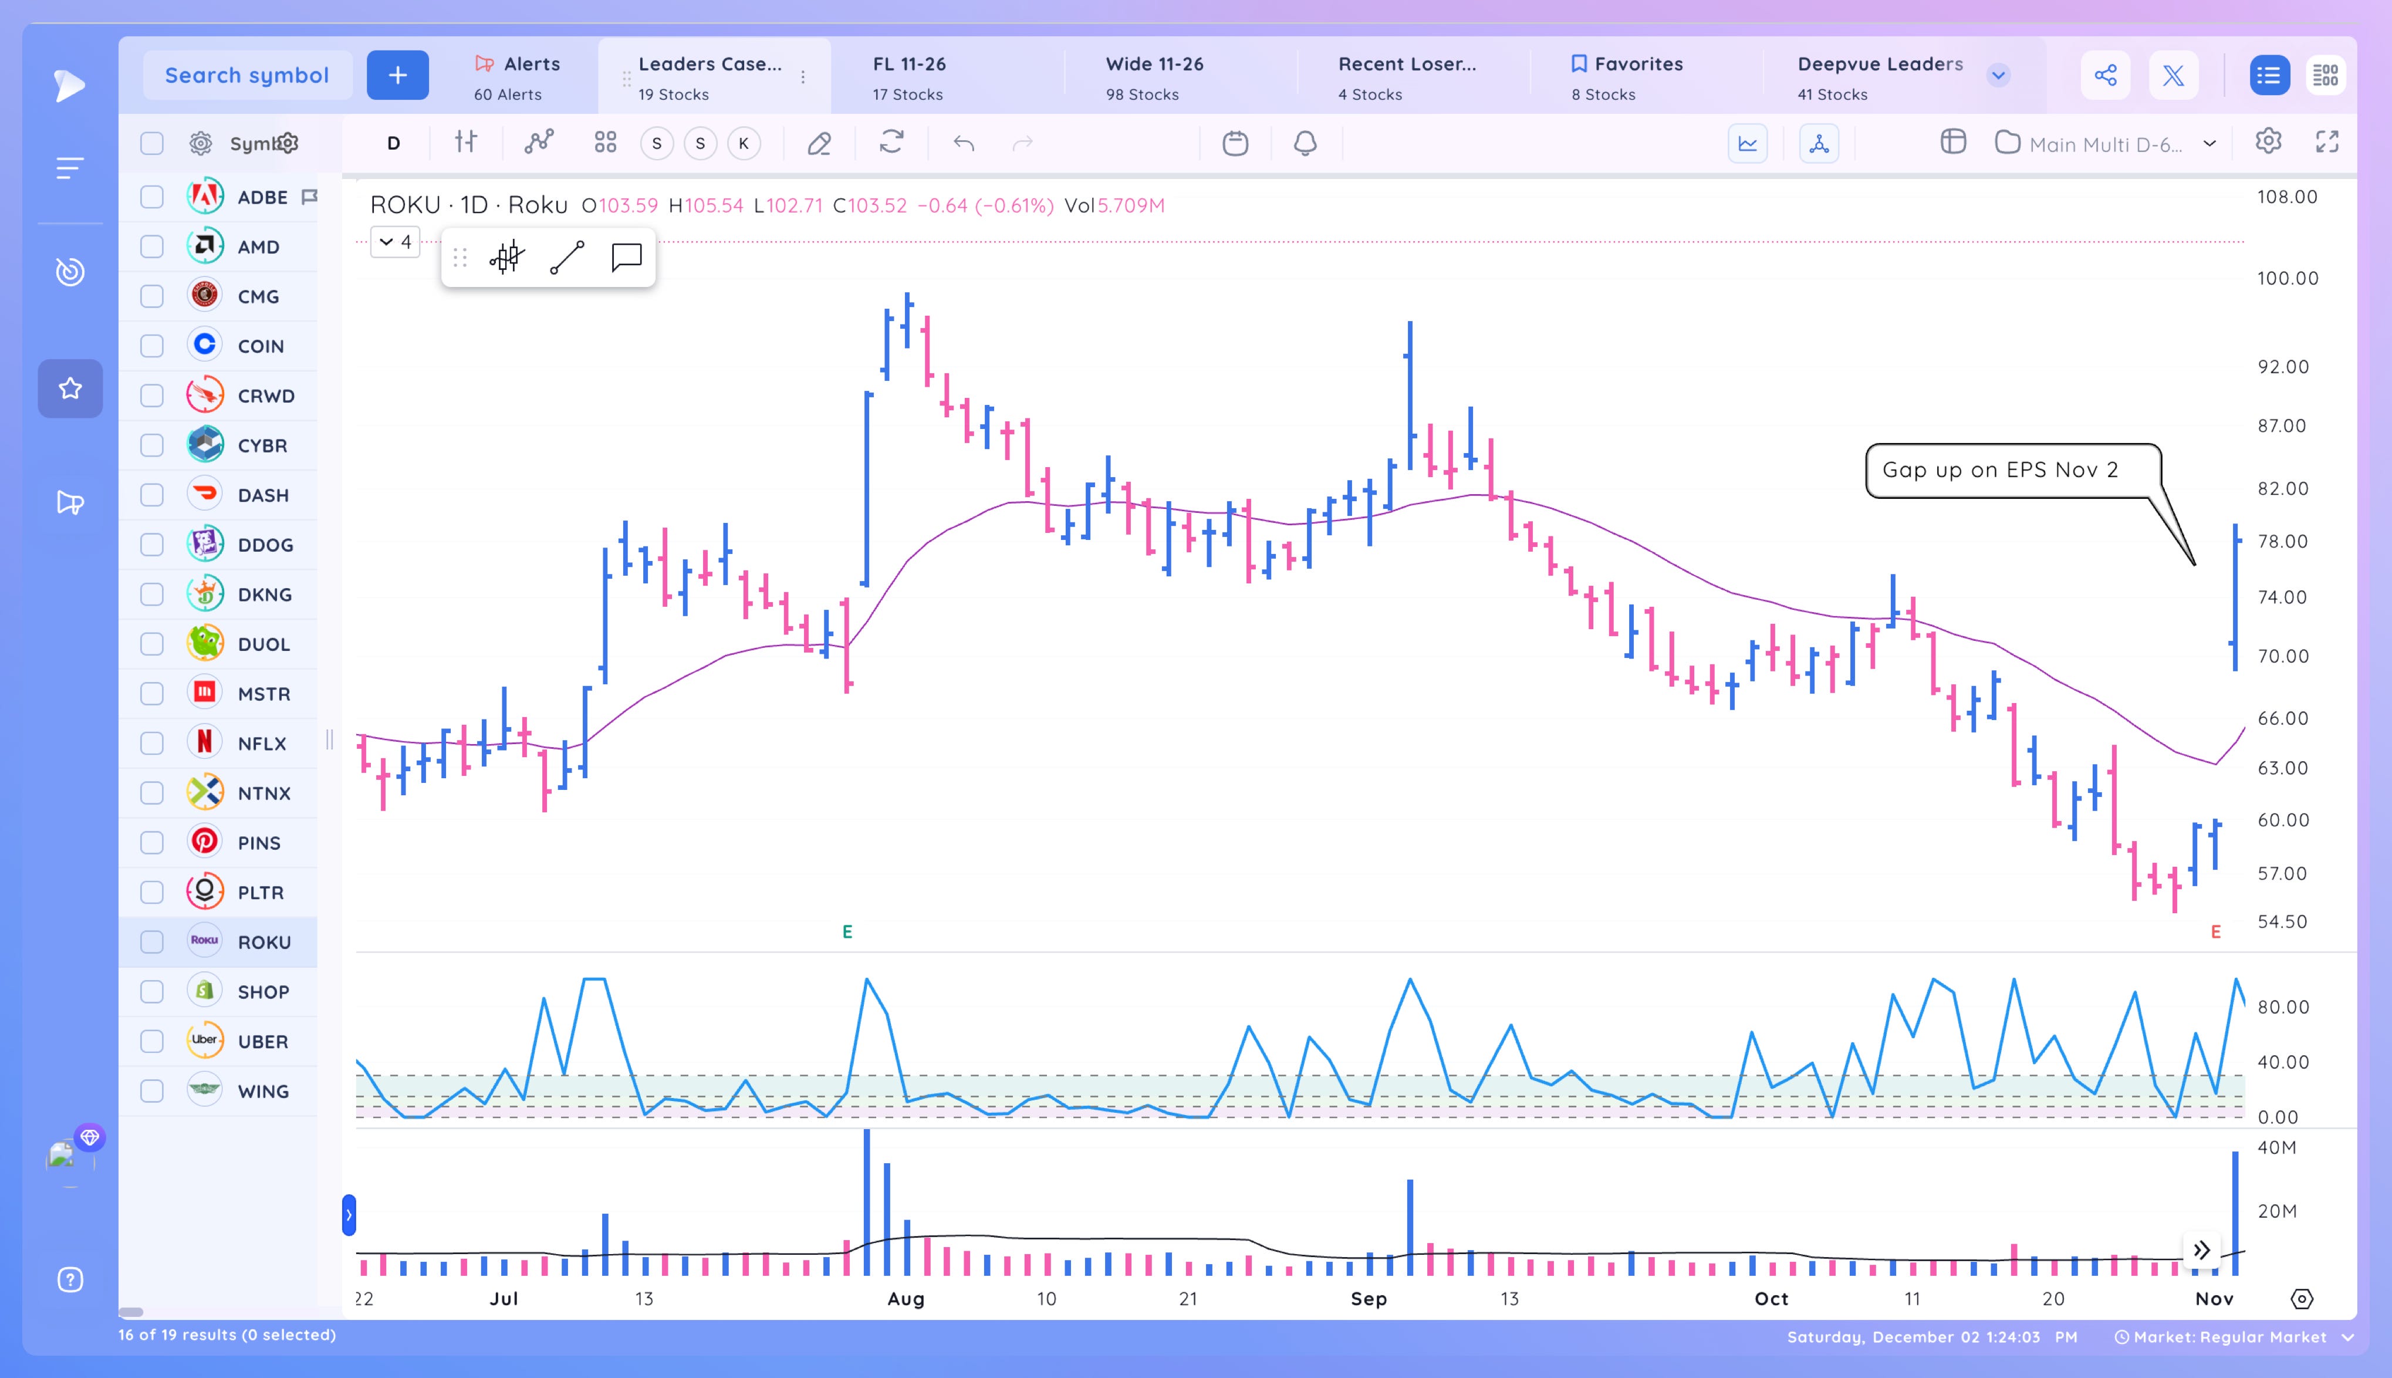Toggle the first S circle button
The width and height of the screenshot is (2392, 1378).
[657, 144]
